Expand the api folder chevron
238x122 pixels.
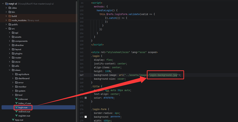[10, 33]
